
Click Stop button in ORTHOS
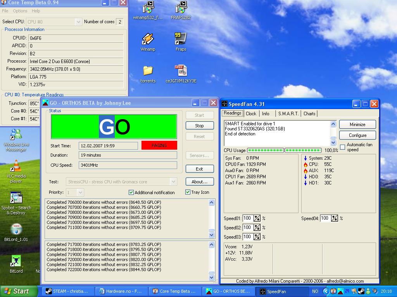[x=200, y=126]
